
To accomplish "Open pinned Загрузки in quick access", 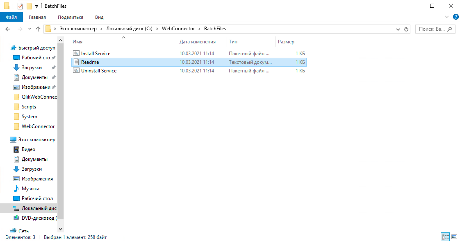I will pyautogui.click(x=32, y=68).
